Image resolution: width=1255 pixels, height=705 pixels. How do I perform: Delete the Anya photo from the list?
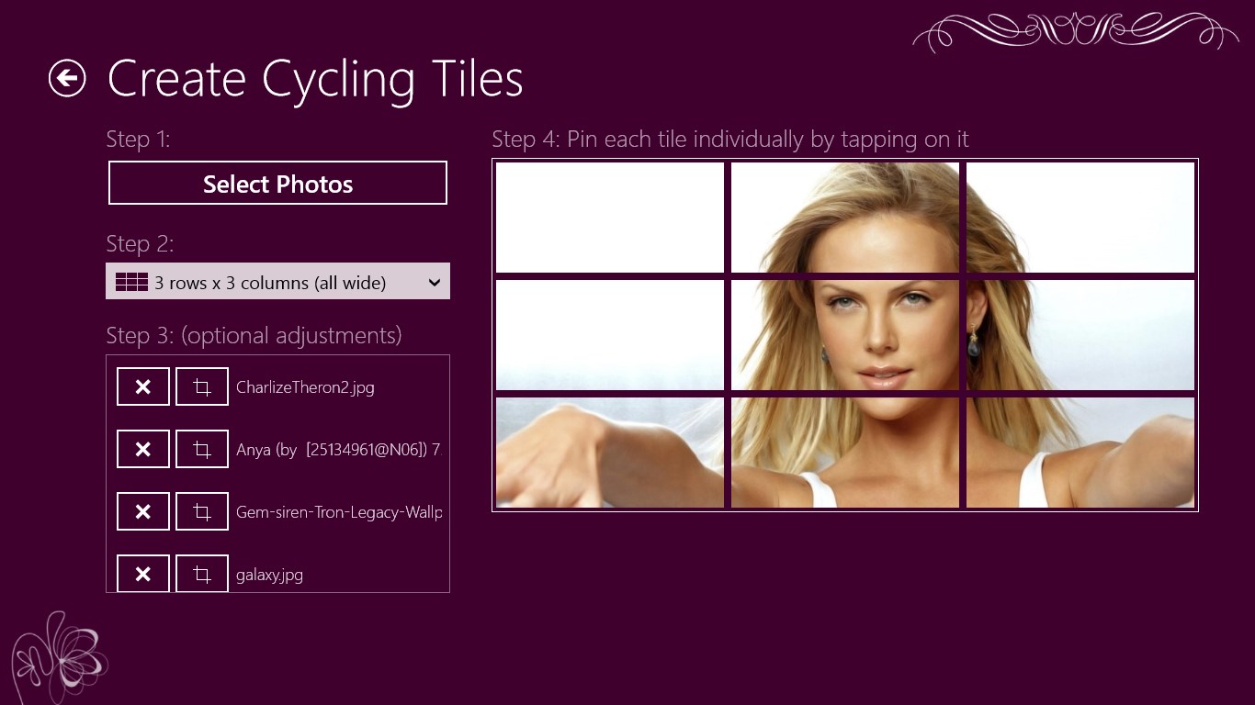click(x=142, y=449)
